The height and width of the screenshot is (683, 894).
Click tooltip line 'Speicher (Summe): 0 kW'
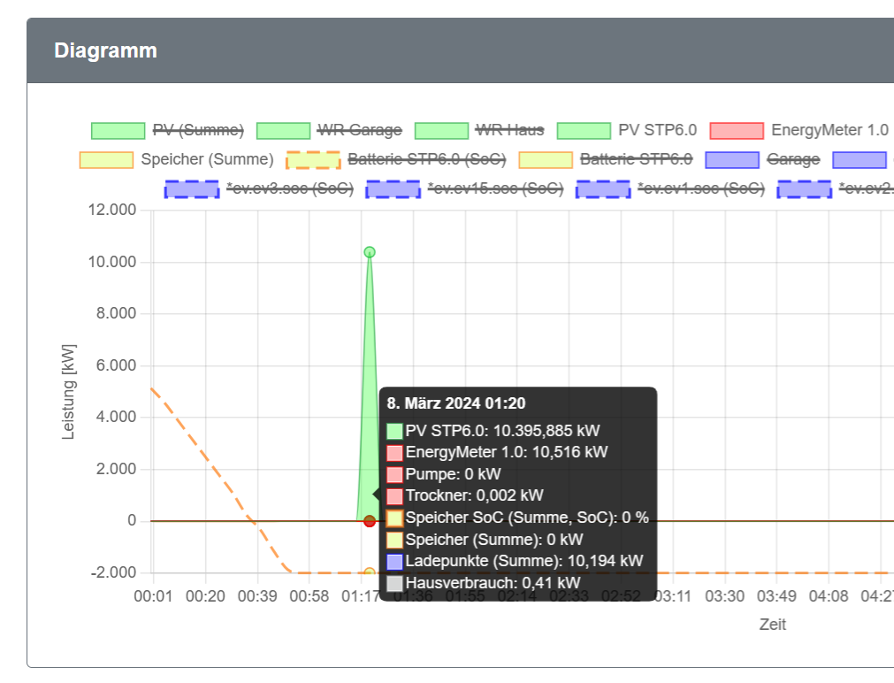tap(493, 540)
